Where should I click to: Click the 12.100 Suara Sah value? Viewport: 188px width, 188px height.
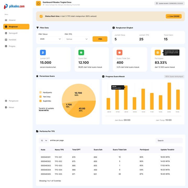tap(84, 62)
